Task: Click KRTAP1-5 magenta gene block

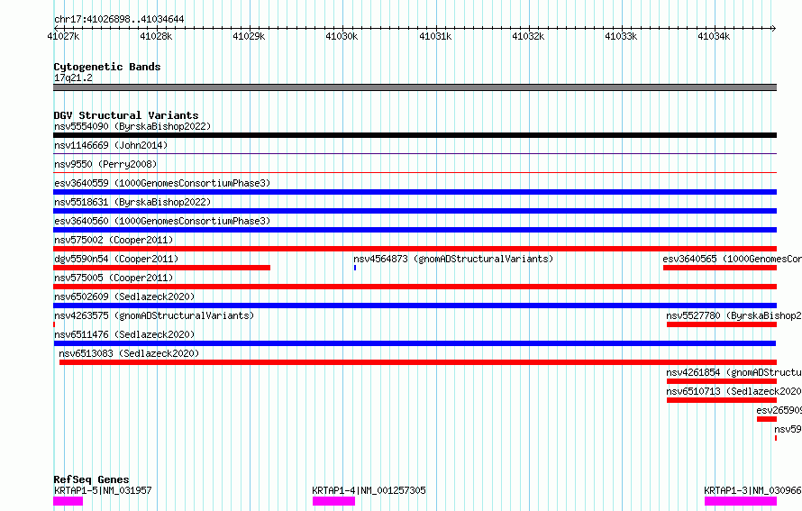Action: click(x=68, y=501)
